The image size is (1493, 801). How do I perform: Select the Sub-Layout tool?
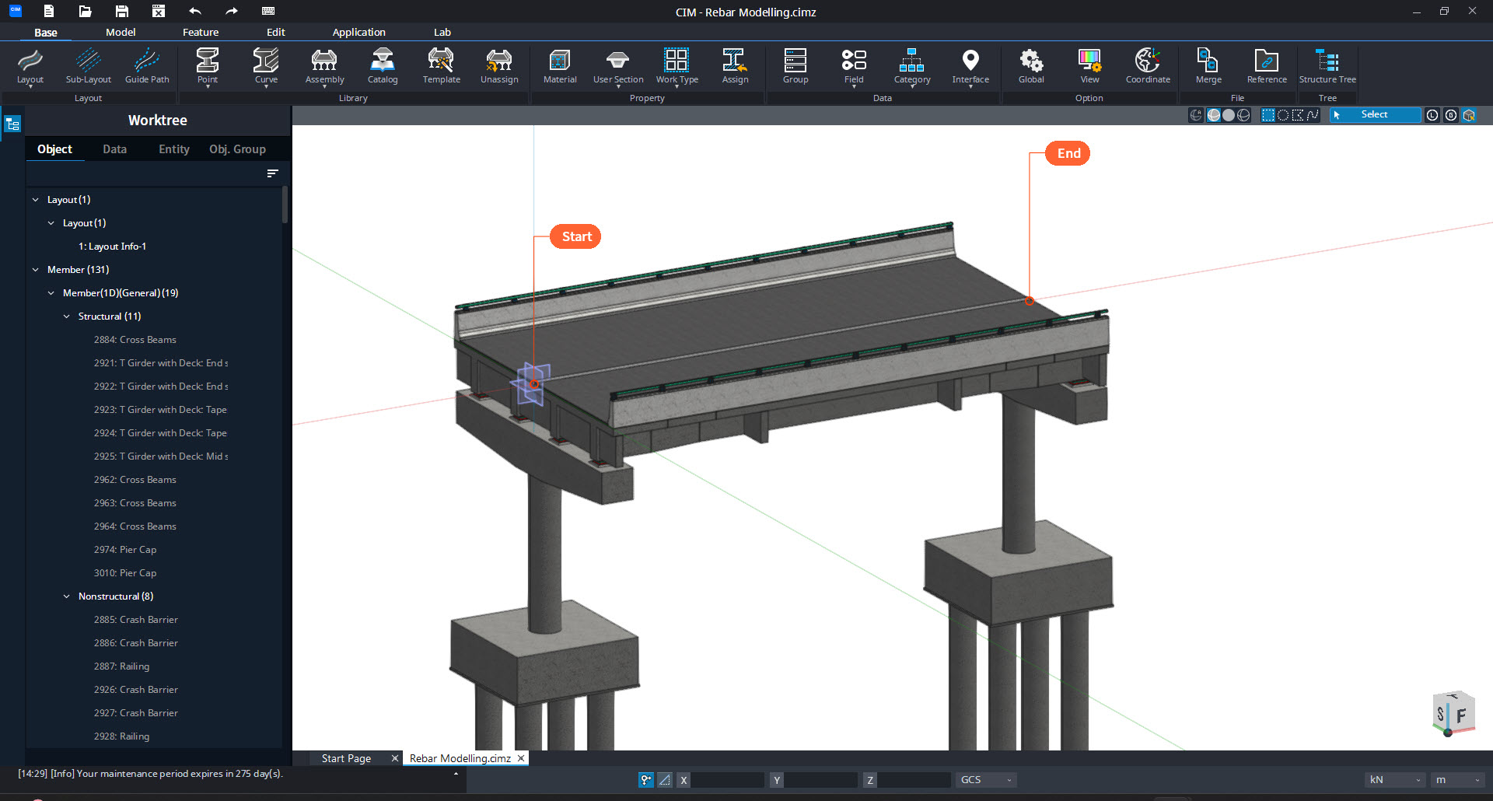click(x=89, y=67)
